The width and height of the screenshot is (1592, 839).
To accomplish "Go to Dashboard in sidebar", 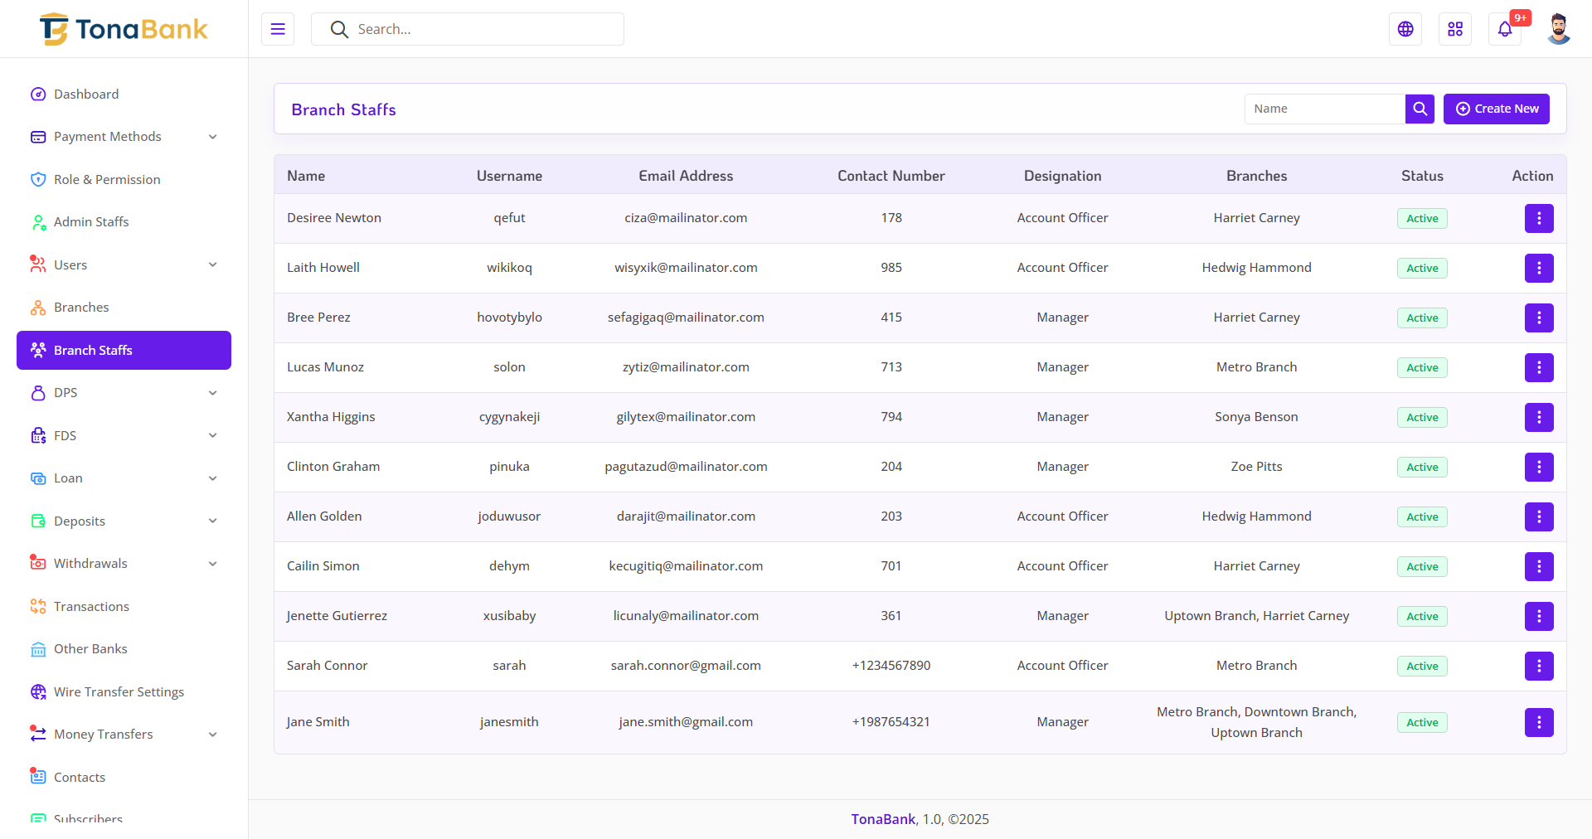I will tap(86, 95).
